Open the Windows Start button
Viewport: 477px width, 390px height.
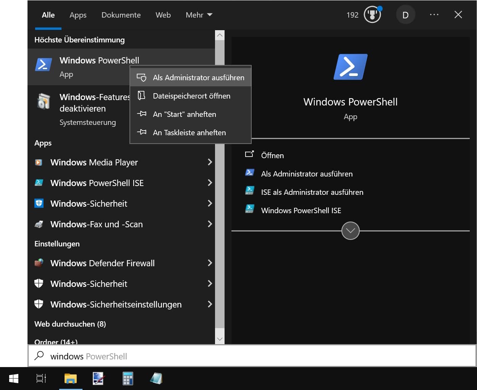click(14, 379)
